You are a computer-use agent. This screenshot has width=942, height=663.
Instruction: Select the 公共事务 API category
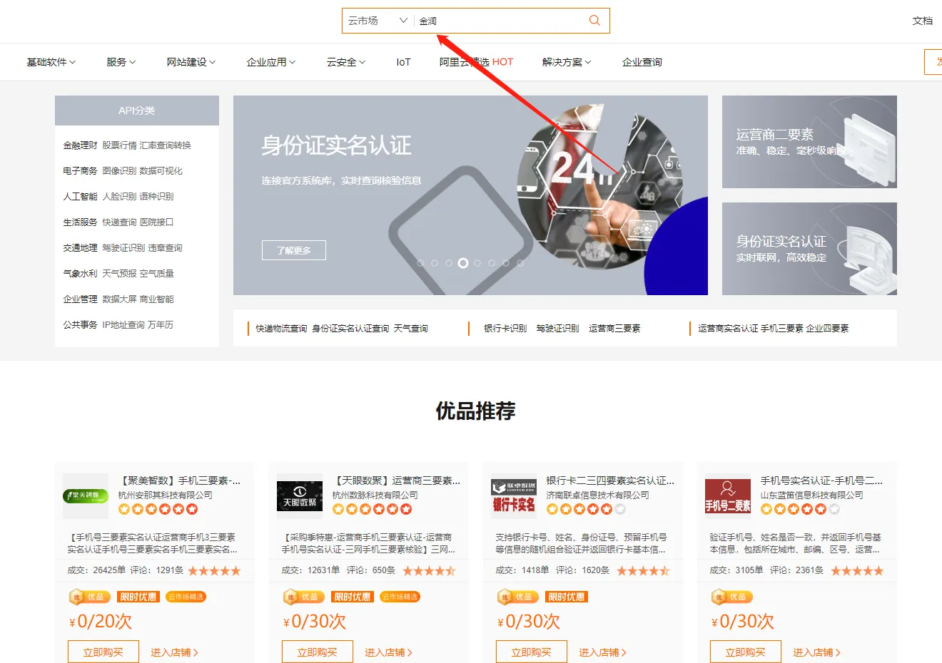pos(80,325)
